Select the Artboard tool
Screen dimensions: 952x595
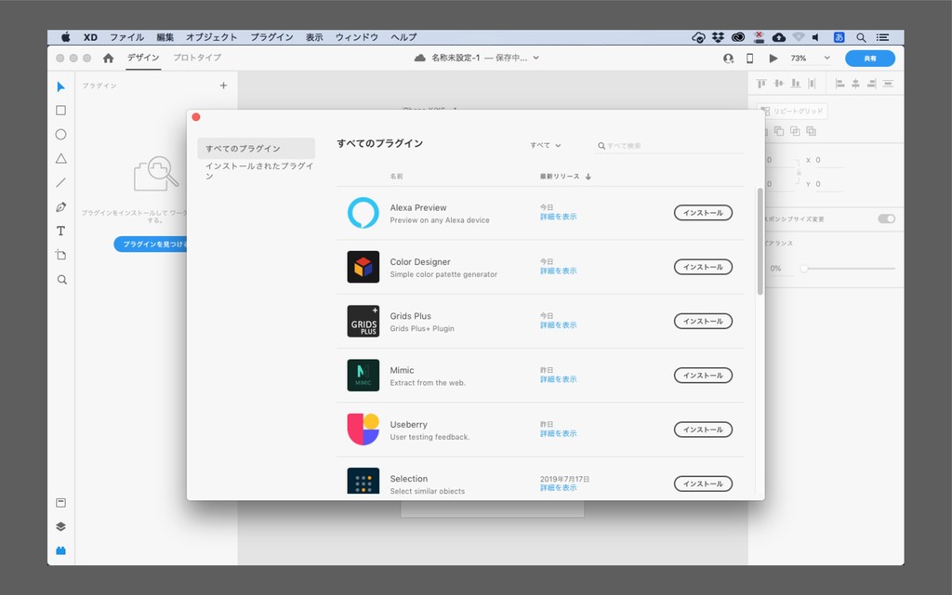(60, 255)
